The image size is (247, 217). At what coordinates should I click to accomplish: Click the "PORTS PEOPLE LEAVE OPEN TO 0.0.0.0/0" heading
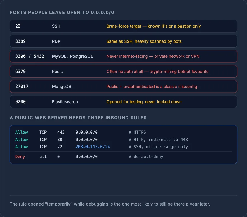coord(62,13)
